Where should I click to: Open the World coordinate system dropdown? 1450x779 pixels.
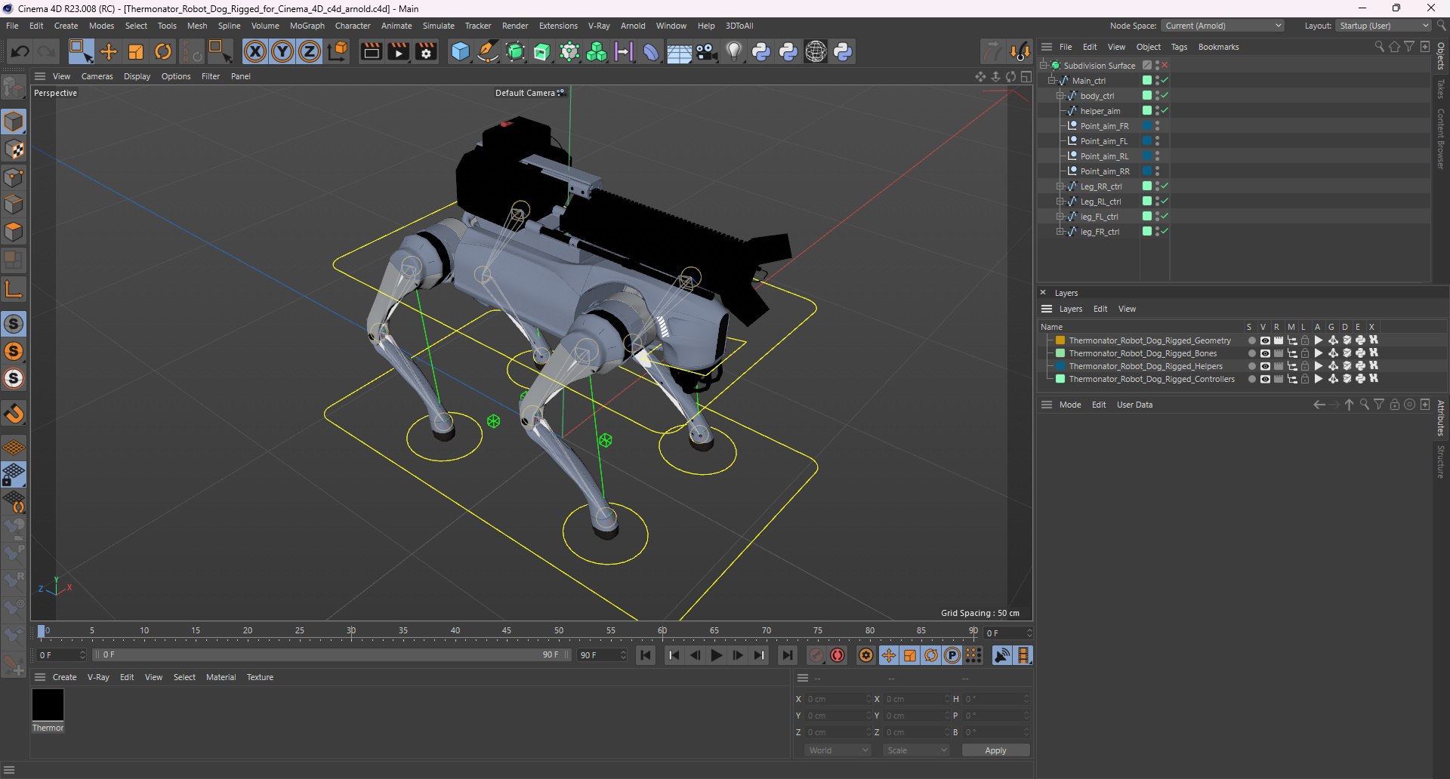838,750
